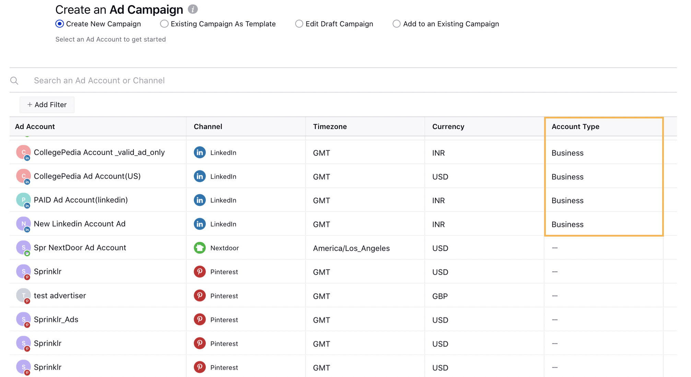
Task: Click Pinterest icon in Sprinklr_Ads row
Action: tap(200, 320)
